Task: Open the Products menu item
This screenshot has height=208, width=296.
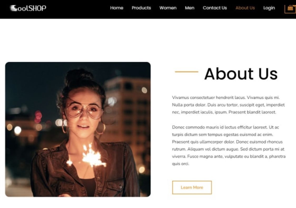Action: pyautogui.click(x=141, y=8)
